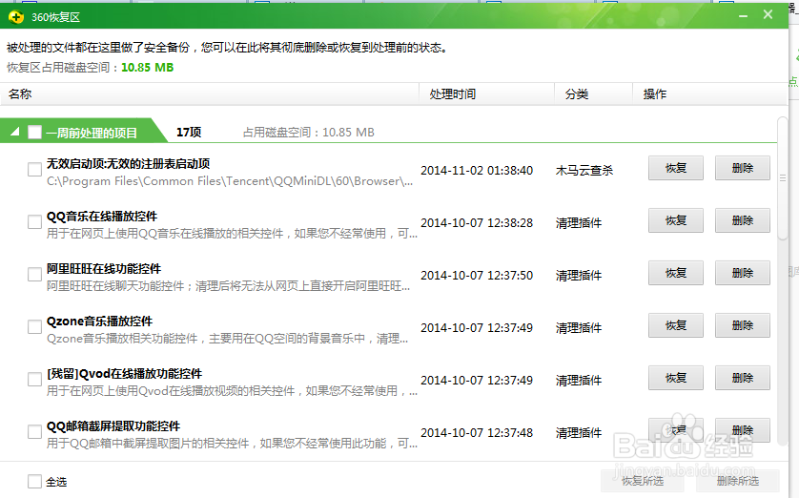Screen dimensions: 799x498
Task: Delete Qzone音乐播放控件
Action: 743,325
